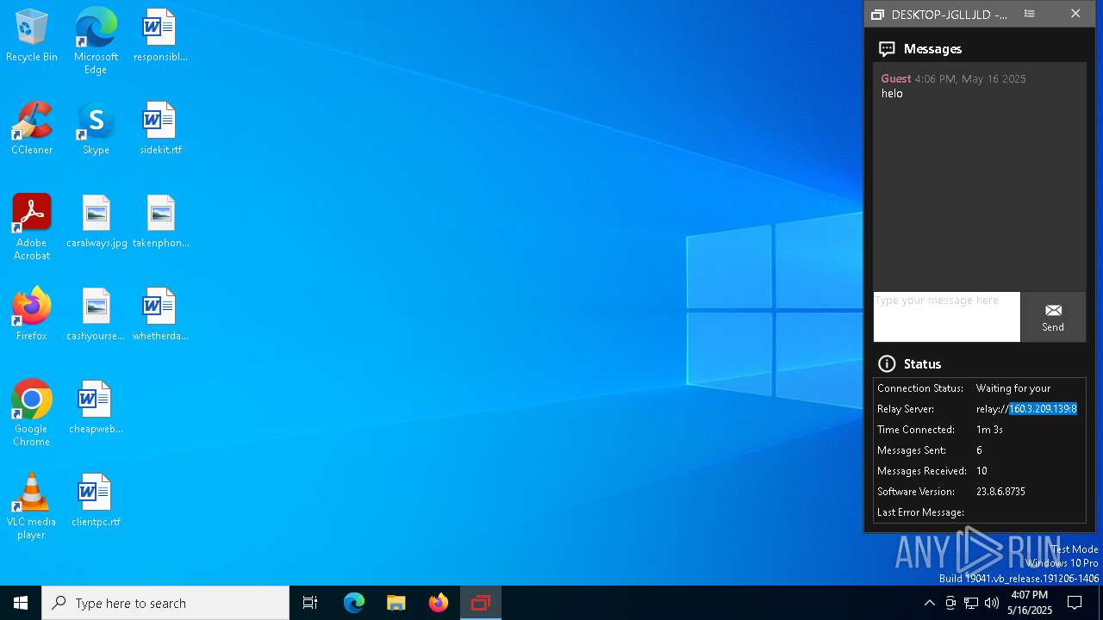1103x620 pixels.
Task: Select the whetherda... Word document
Action: coord(160,315)
